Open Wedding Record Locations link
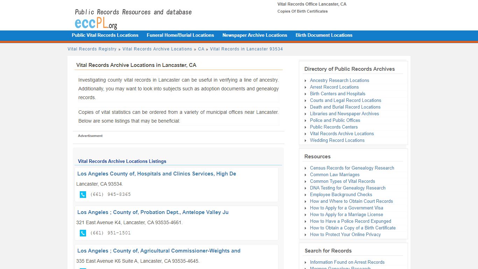478x269 pixels. (x=337, y=140)
